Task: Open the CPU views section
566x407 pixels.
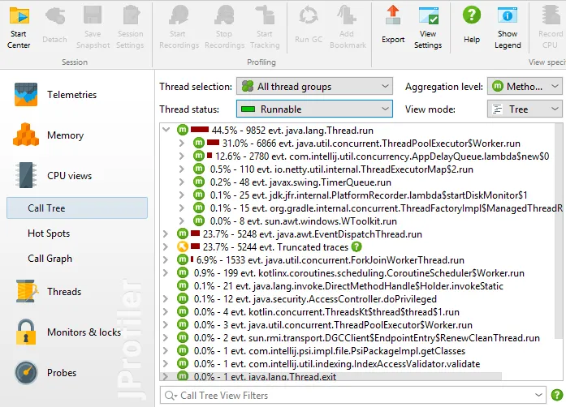Action: pyautogui.click(x=54, y=176)
